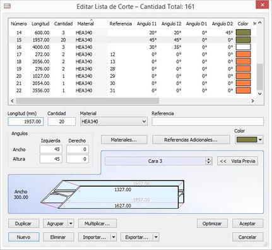Click the Agrupar button
Viewport: 272px width, 250px height.
[x=56, y=223]
